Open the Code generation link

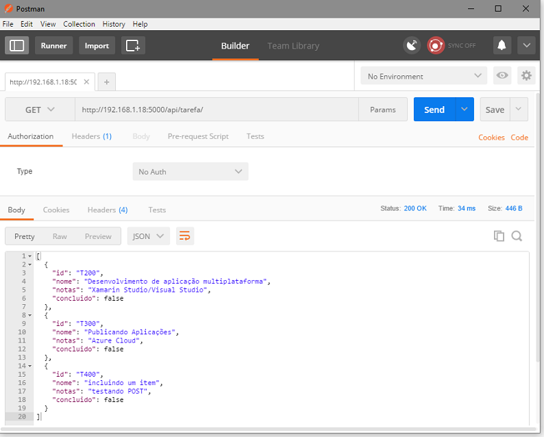(519, 138)
